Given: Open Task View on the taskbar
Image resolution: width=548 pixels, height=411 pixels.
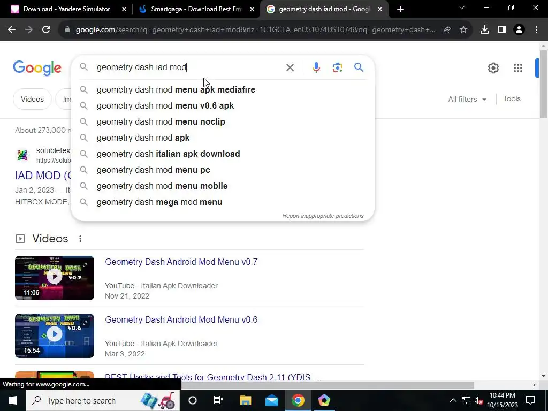Looking at the screenshot, I should click(x=218, y=400).
